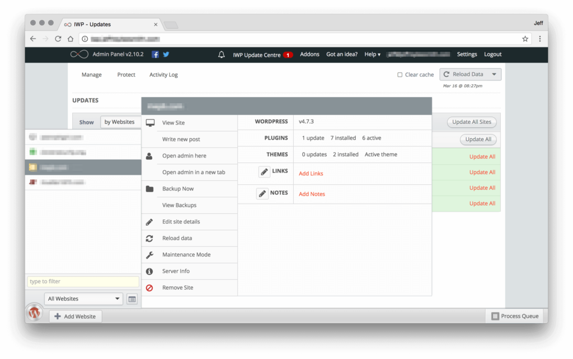The height and width of the screenshot is (359, 573).
Task: Click the info icon beside Server Info
Action: click(x=149, y=271)
